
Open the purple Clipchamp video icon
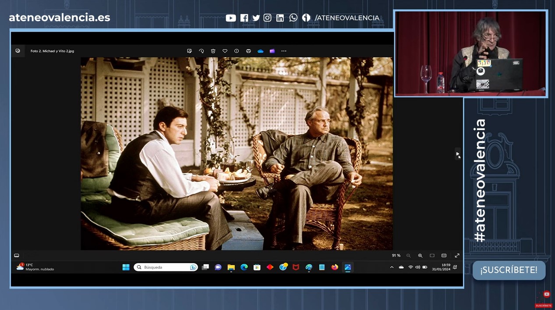(272, 51)
